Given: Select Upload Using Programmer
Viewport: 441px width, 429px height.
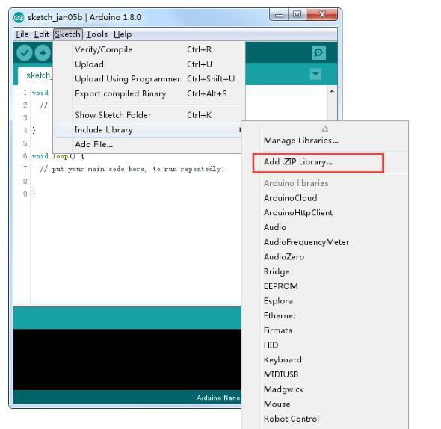Looking at the screenshot, I should pyautogui.click(x=149, y=78).
